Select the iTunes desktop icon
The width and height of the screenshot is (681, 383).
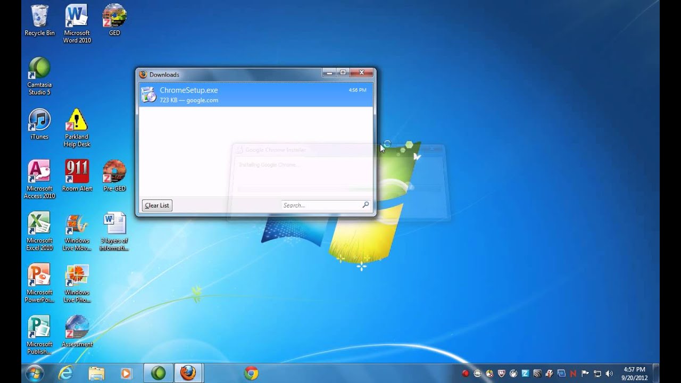click(39, 124)
